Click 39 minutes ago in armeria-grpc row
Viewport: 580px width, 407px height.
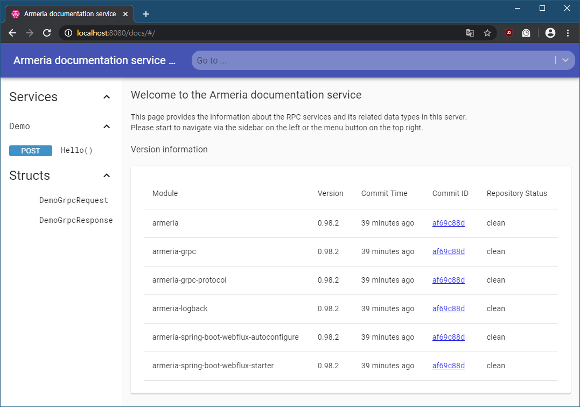click(388, 251)
